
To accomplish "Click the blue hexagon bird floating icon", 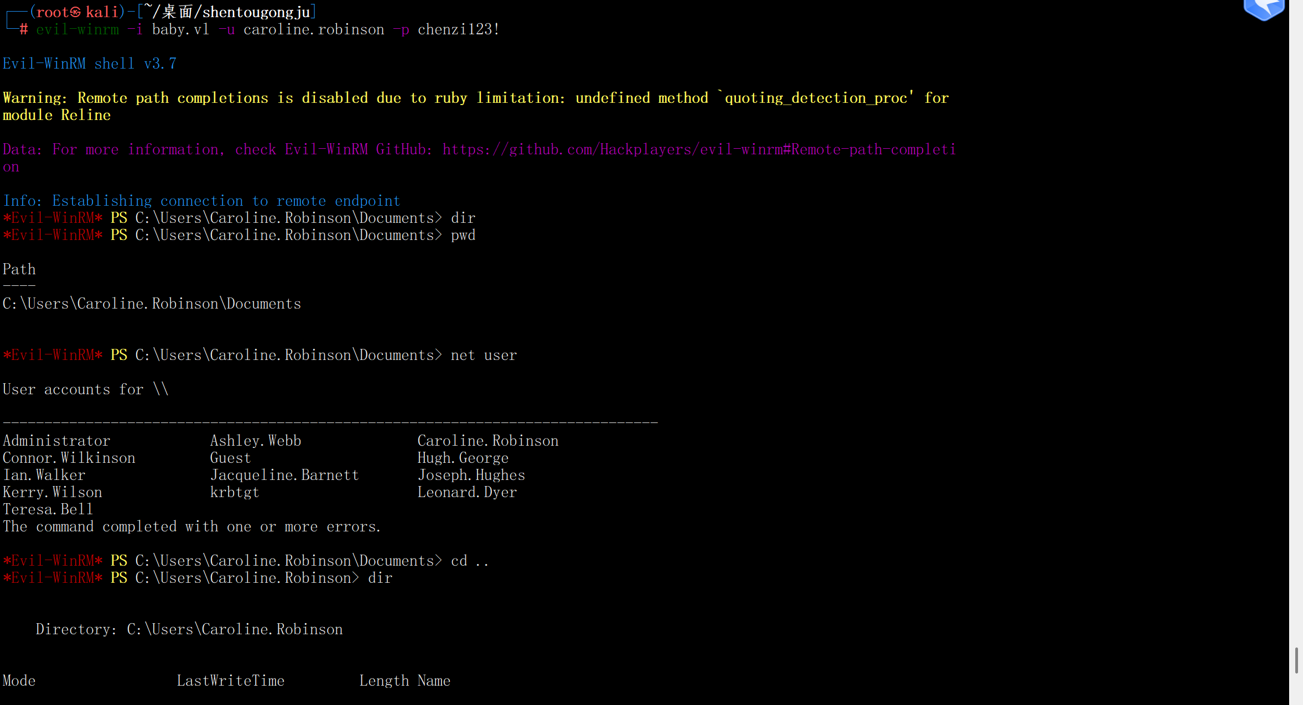I will pos(1264,8).
